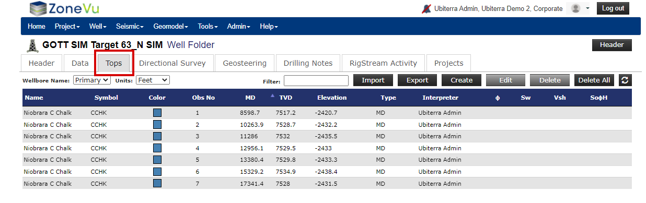Open the Project menu
The height and width of the screenshot is (203, 646).
67,26
